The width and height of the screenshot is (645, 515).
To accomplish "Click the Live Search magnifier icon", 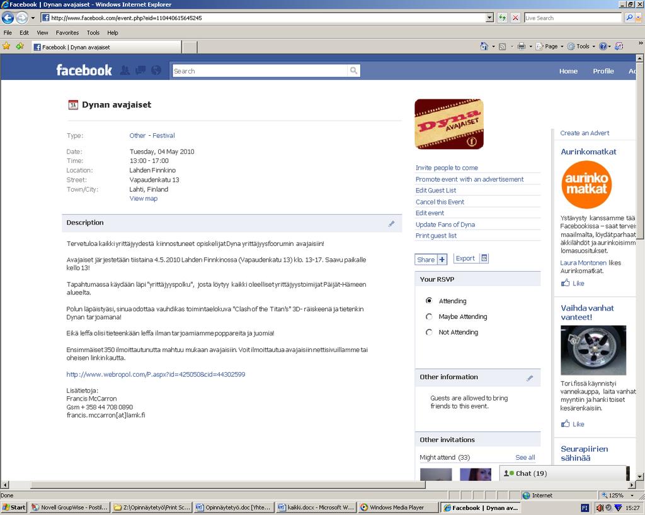I will (629, 18).
